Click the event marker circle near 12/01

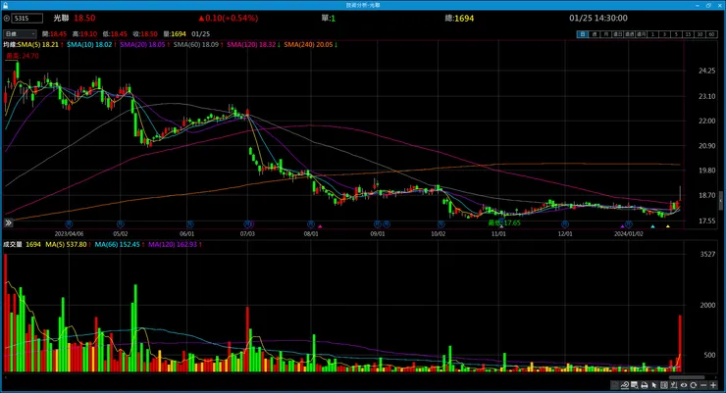click(565, 224)
